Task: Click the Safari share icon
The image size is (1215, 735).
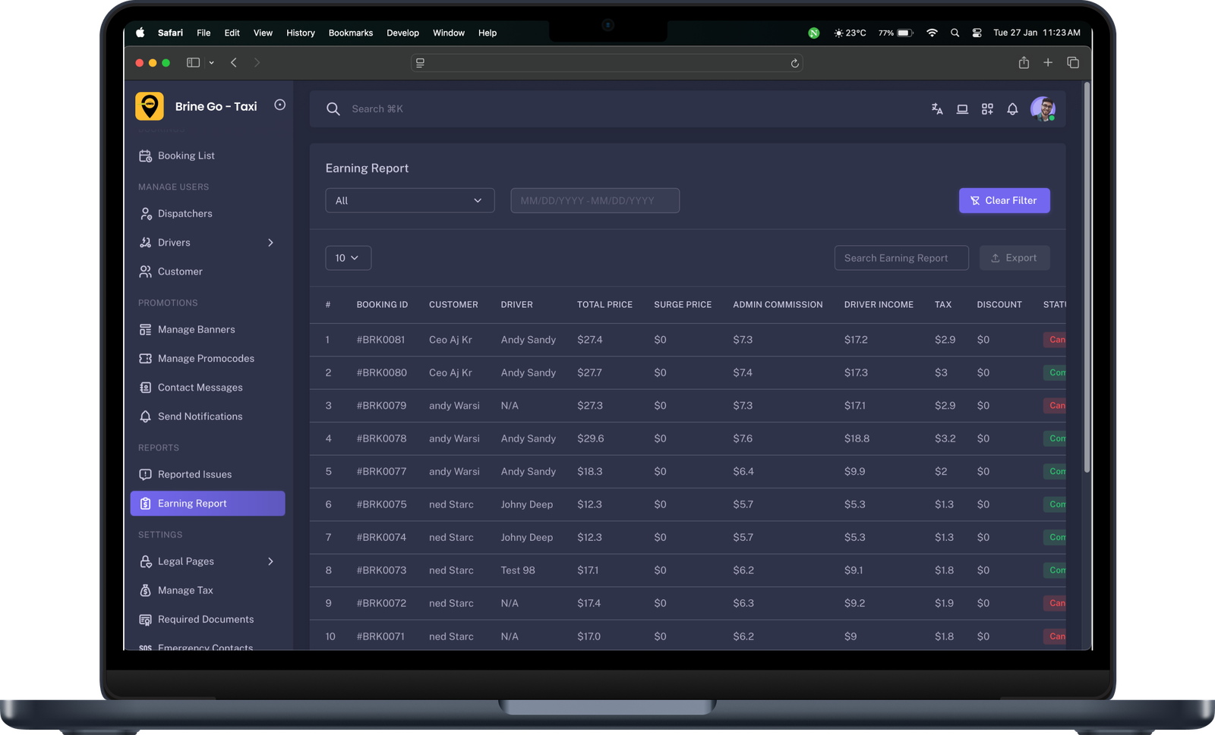Action: click(x=1024, y=62)
